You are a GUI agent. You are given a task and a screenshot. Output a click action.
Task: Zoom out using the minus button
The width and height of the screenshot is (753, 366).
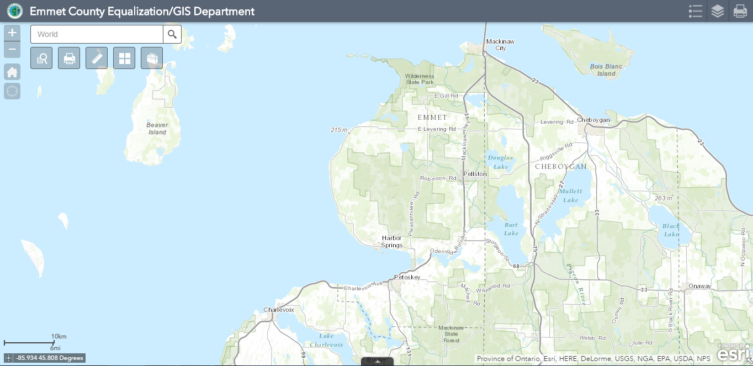(12, 49)
